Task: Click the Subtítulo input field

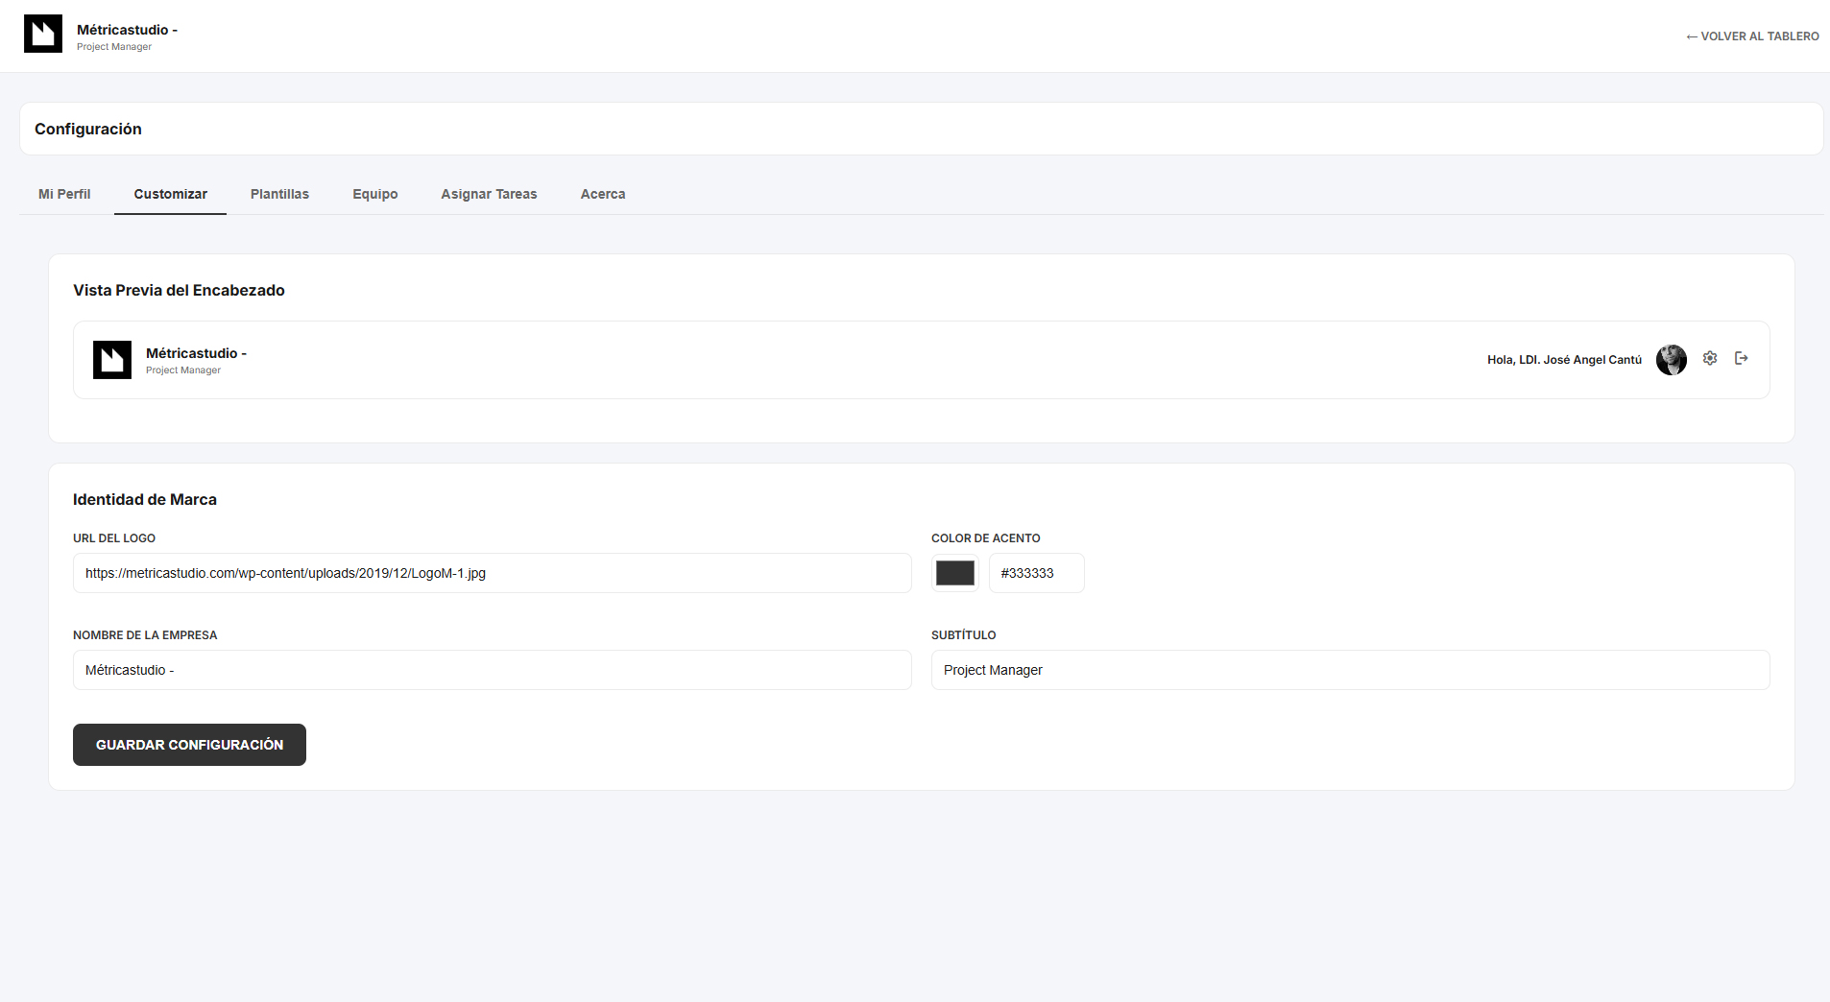Action: (1350, 670)
